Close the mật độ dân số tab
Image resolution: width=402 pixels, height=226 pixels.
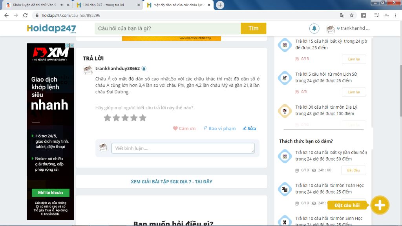pos(209,5)
